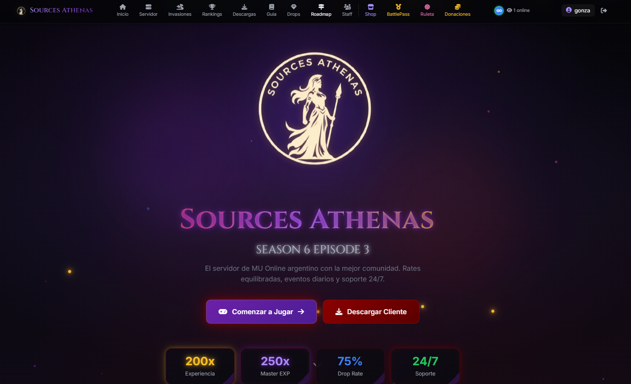631x384 pixels.
Task: Open the gonza user account button
Action: coord(578,10)
